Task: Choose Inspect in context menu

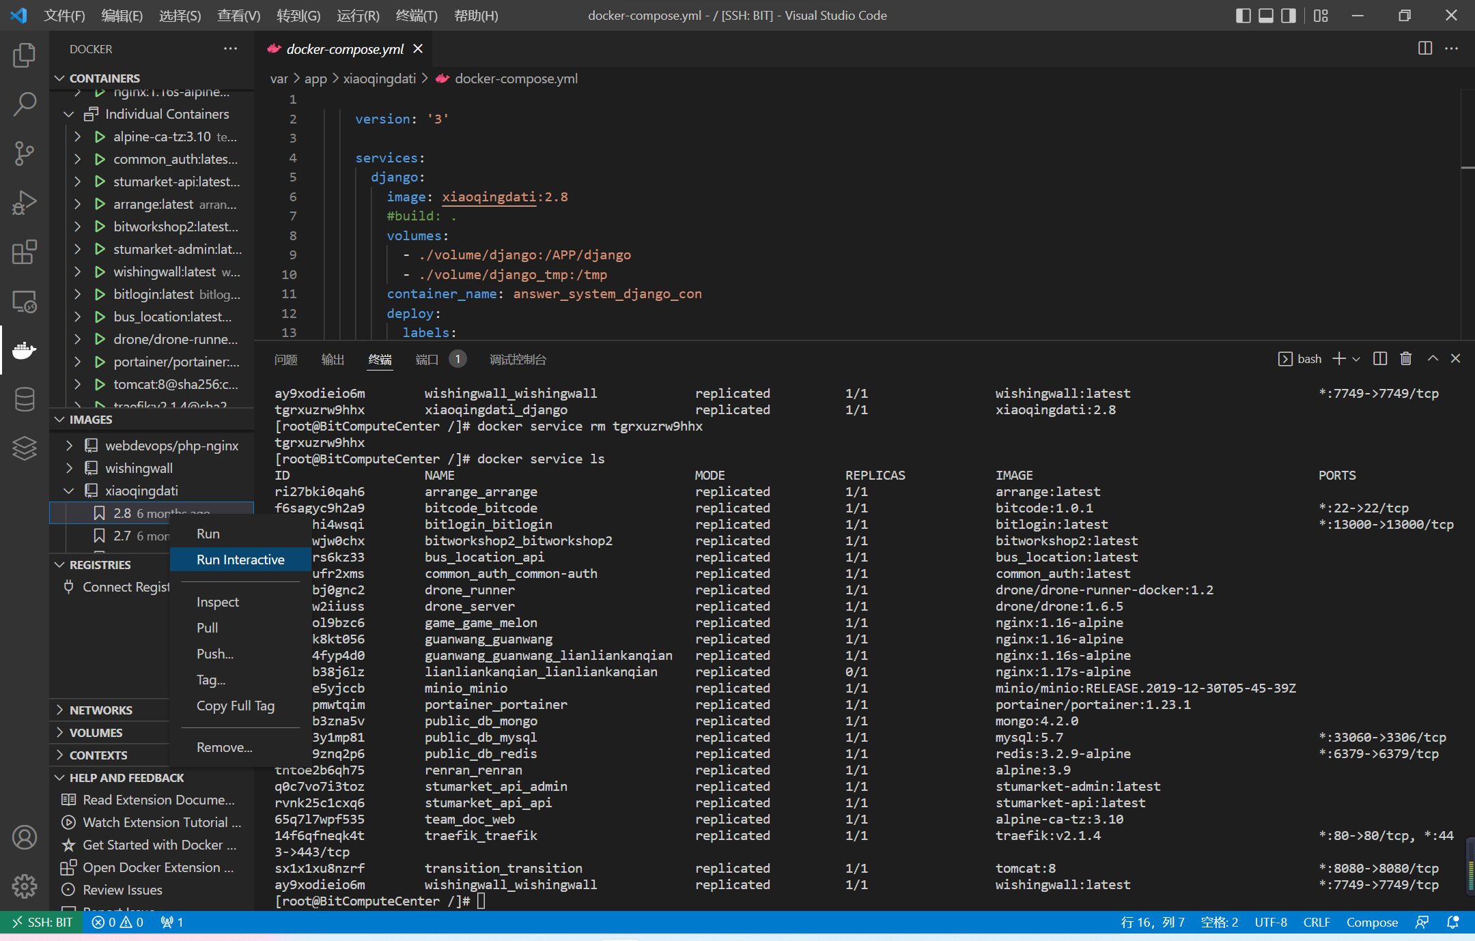Action: click(240, 602)
